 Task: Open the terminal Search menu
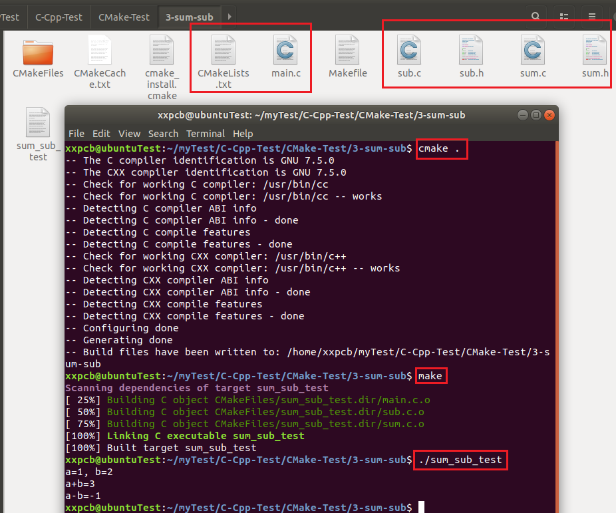(163, 134)
